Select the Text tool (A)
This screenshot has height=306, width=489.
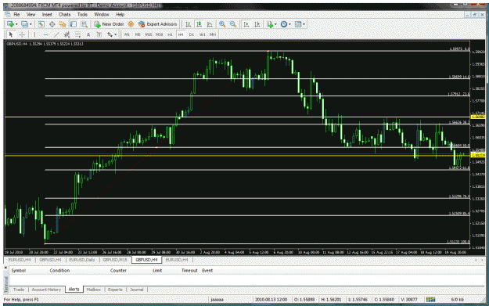click(x=88, y=34)
